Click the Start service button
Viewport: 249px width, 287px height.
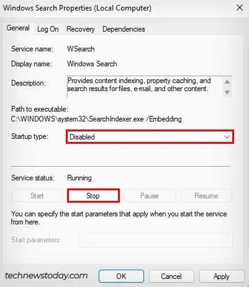(x=37, y=196)
